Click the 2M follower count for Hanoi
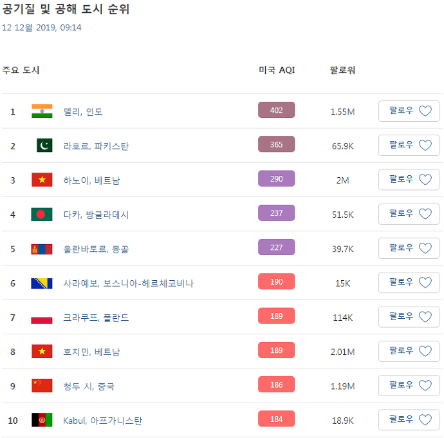Image resolution: width=444 pixels, height=438 pixels. click(342, 180)
